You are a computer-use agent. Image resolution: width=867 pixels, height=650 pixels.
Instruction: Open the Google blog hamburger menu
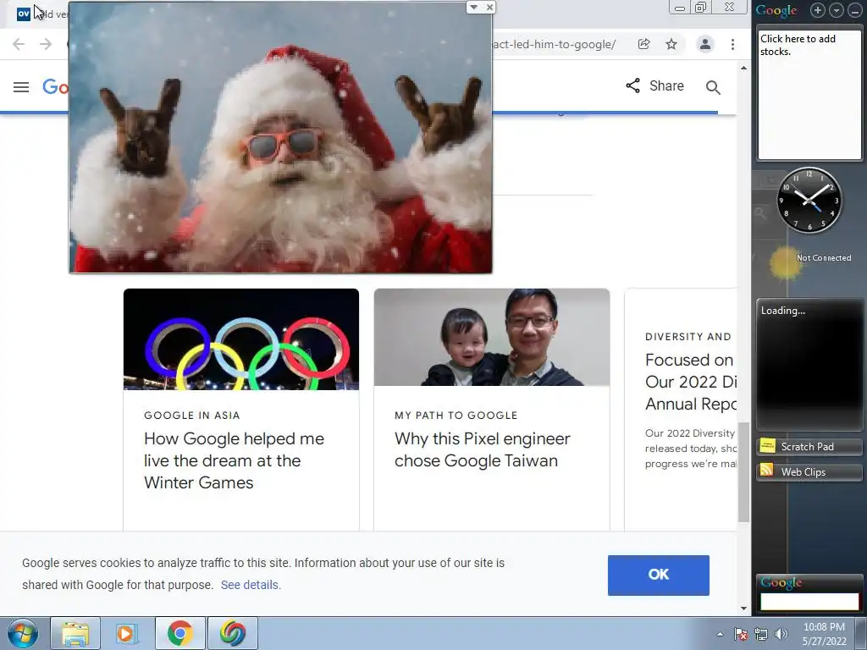coord(21,87)
